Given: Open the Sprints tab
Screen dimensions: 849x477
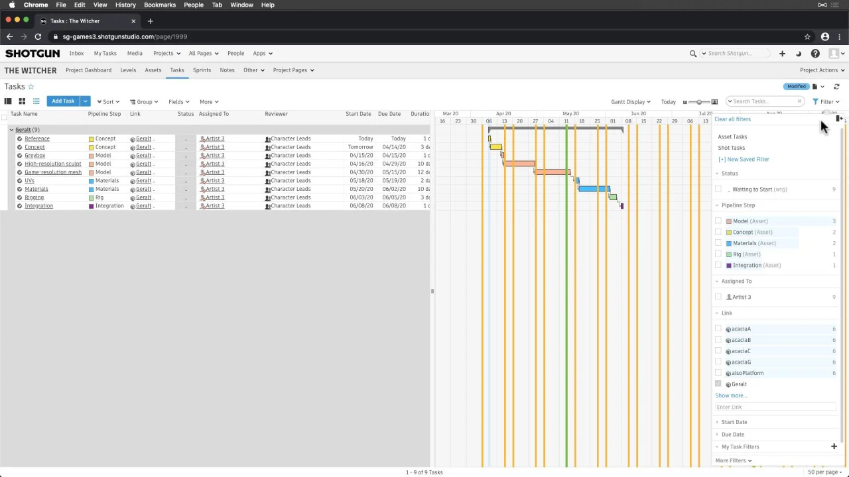Looking at the screenshot, I should pos(202,70).
